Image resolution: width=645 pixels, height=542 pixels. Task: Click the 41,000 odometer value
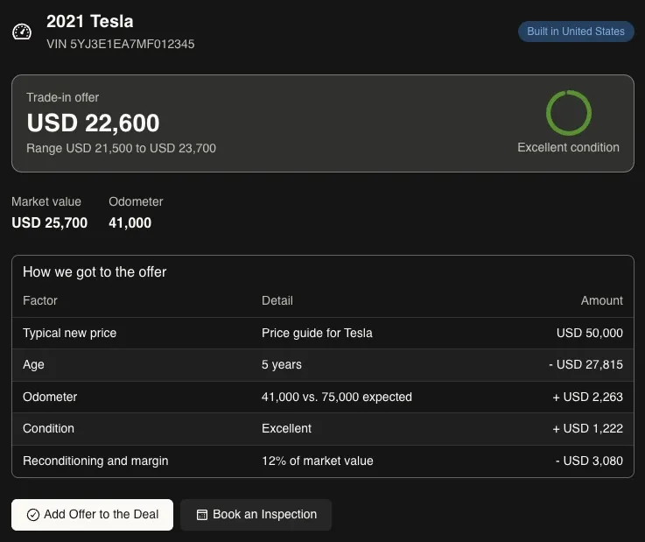click(130, 222)
